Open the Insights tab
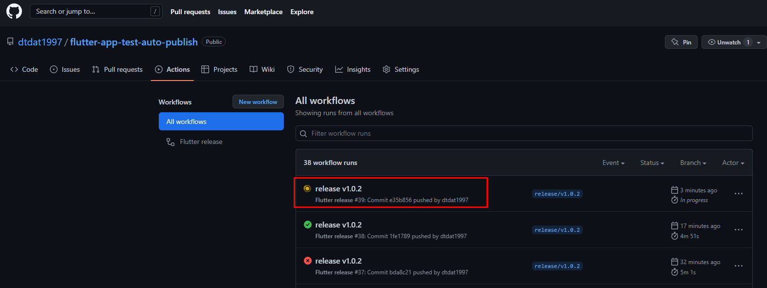 coord(353,69)
